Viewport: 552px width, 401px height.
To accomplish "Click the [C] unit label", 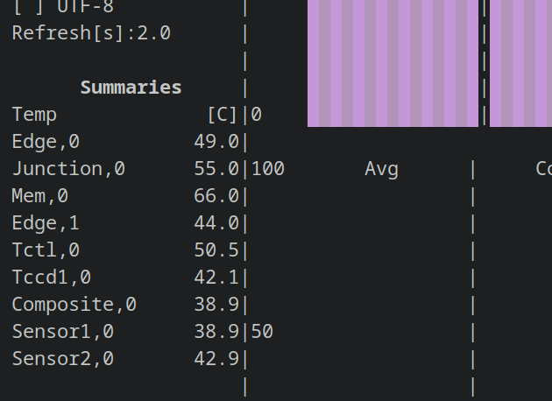I will pyautogui.click(x=223, y=115).
